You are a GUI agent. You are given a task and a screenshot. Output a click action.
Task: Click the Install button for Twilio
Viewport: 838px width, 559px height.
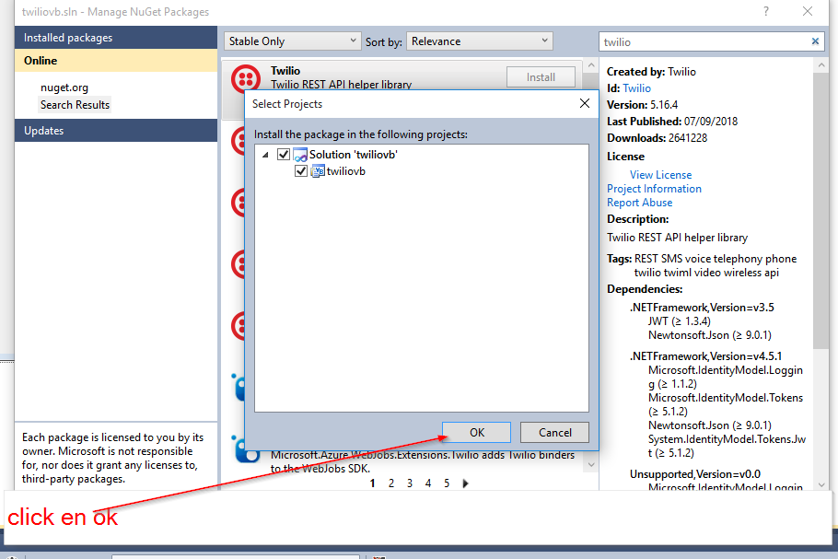[x=541, y=77]
